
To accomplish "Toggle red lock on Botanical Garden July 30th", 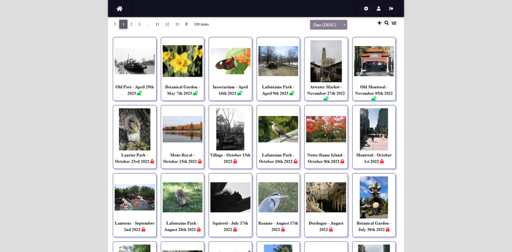I will 388,230.
